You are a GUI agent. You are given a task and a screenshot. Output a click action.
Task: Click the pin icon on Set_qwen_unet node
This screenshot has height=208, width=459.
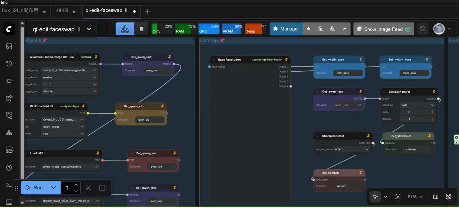170,57
